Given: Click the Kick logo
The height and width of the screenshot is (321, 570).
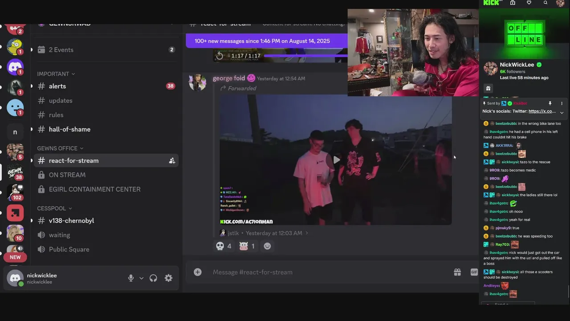Looking at the screenshot, I should pos(491,3).
